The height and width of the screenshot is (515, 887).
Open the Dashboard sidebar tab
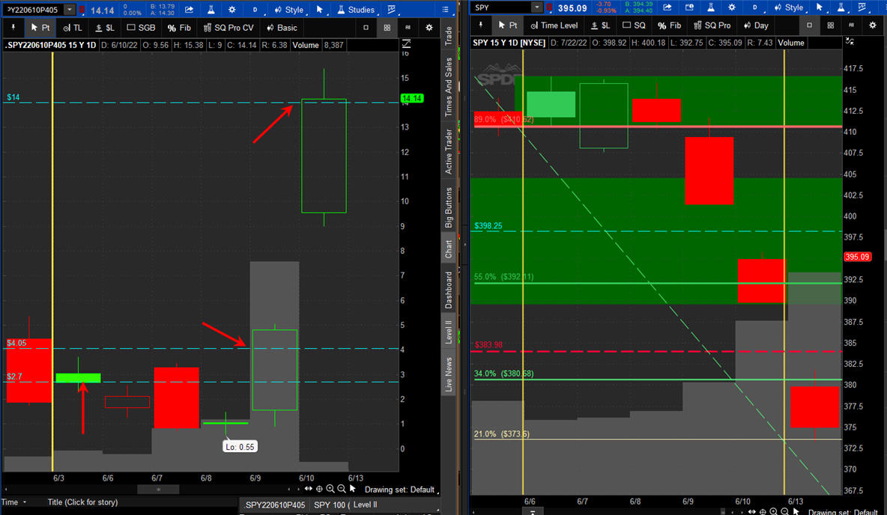[449, 290]
